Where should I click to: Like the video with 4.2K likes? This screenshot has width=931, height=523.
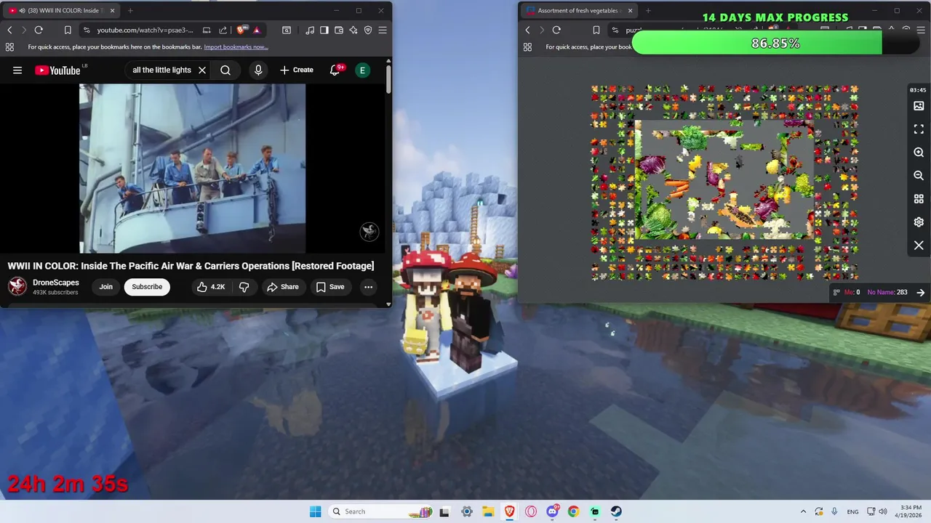(x=211, y=286)
